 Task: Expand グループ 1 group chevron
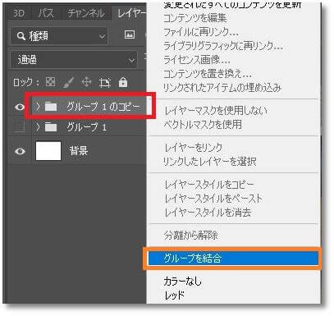[38, 126]
